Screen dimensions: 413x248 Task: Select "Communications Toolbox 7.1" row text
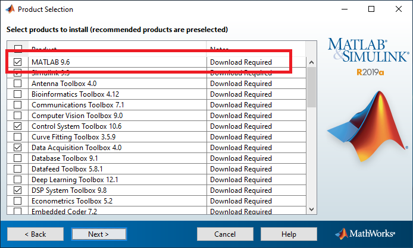click(x=78, y=105)
